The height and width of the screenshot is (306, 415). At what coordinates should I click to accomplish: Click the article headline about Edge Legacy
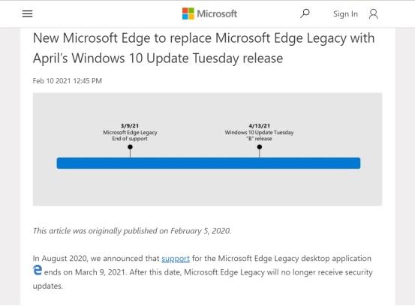tap(204, 48)
